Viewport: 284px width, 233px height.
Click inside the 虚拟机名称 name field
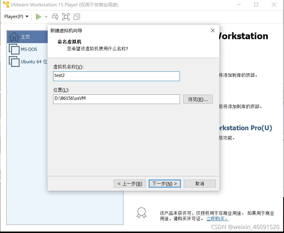[x=116, y=76]
